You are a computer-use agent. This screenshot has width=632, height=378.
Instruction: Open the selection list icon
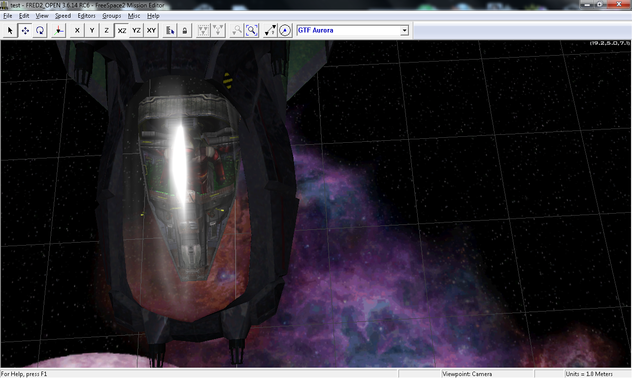pyautogui.click(x=170, y=31)
